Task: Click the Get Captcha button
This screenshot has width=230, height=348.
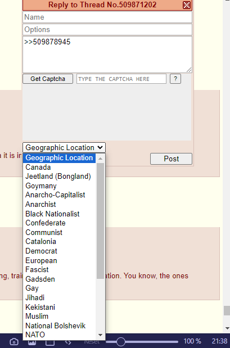Action: click(48, 79)
